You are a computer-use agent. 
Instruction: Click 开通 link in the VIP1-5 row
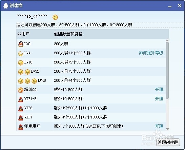pos(159,99)
